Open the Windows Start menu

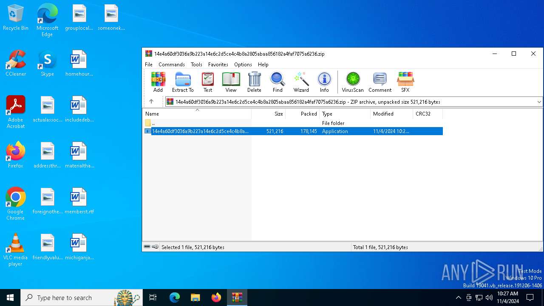[x=10, y=297]
